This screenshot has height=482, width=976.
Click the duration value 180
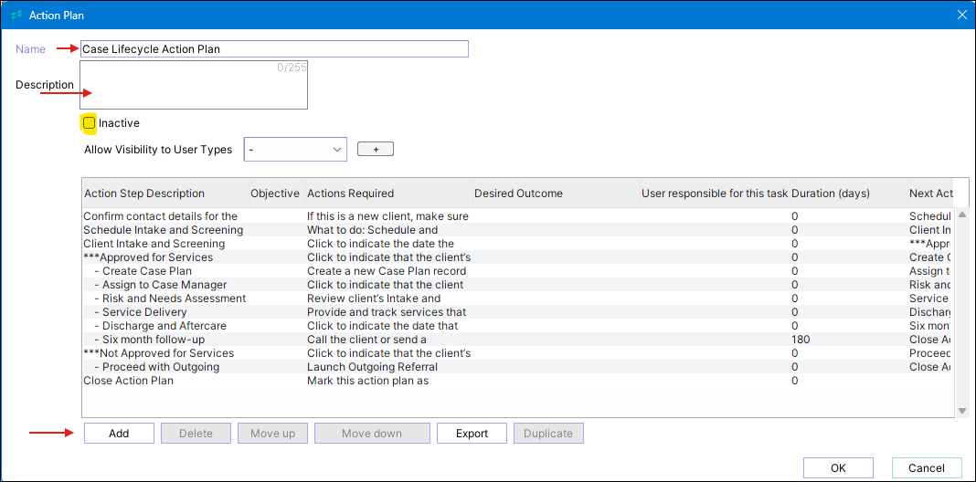coord(800,340)
